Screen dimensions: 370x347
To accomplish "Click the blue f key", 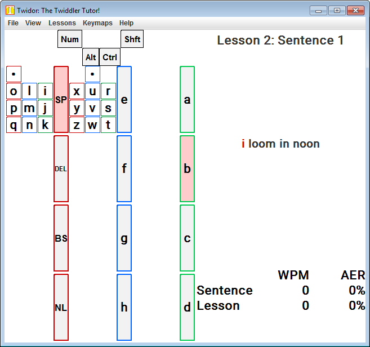I will tap(124, 168).
